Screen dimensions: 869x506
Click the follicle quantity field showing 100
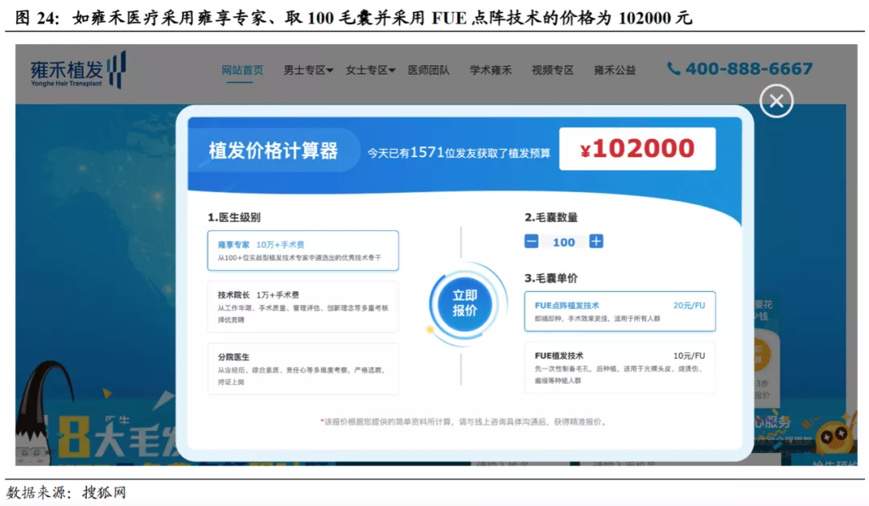(563, 242)
